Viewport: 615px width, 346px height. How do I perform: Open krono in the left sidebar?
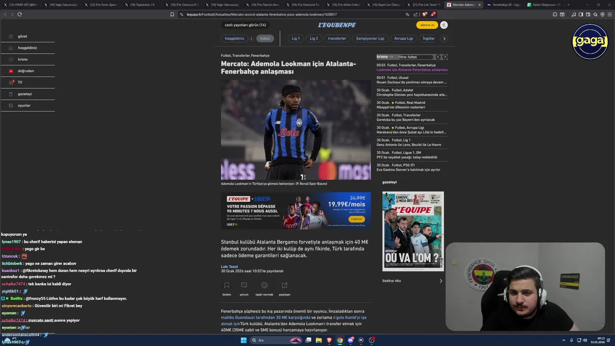pos(27,60)
